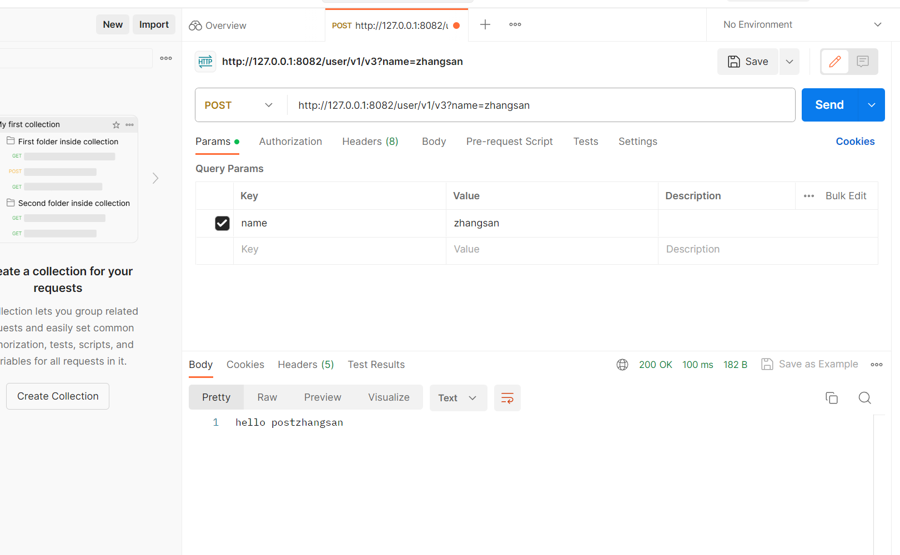Image resolution: width=900 pixels, height=555 pixels.
Task: Send the request
Action: pos(829,105)
